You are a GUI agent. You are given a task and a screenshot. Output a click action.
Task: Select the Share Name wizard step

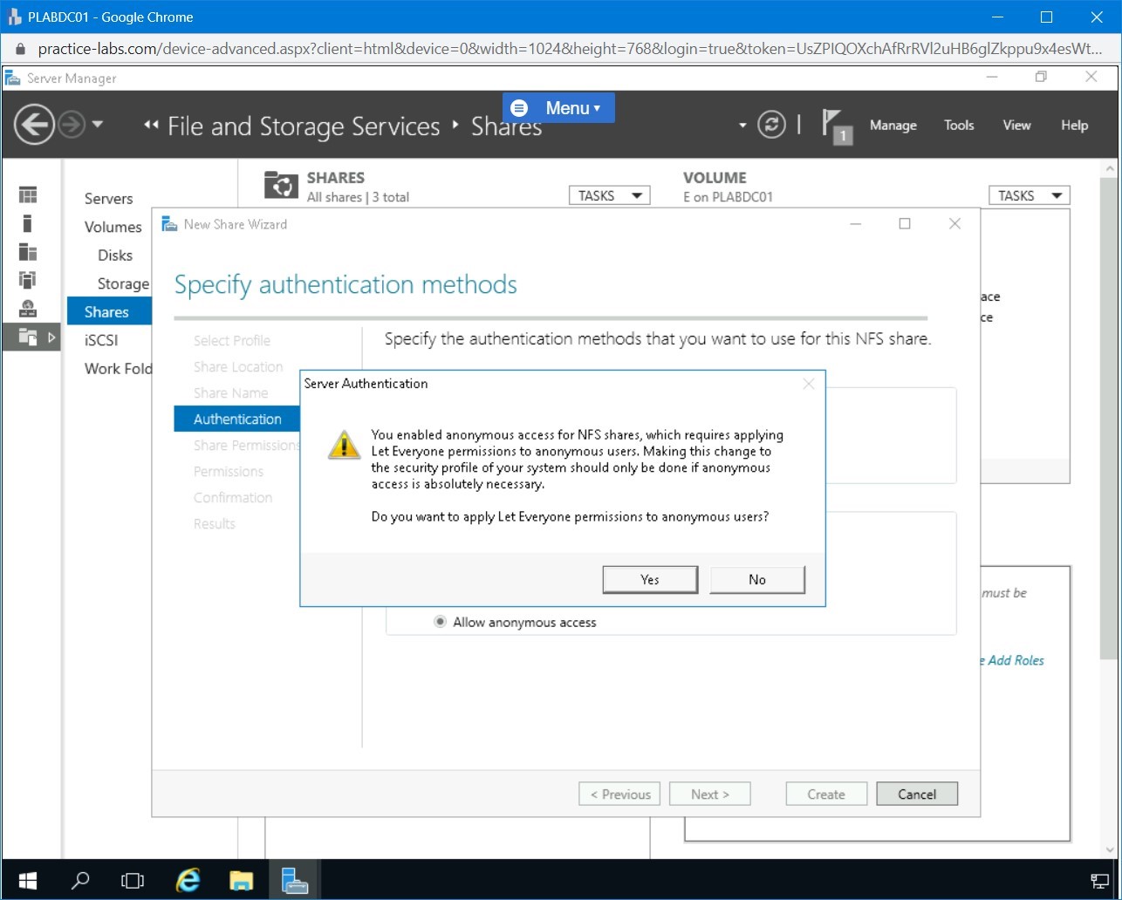point(230,393)
